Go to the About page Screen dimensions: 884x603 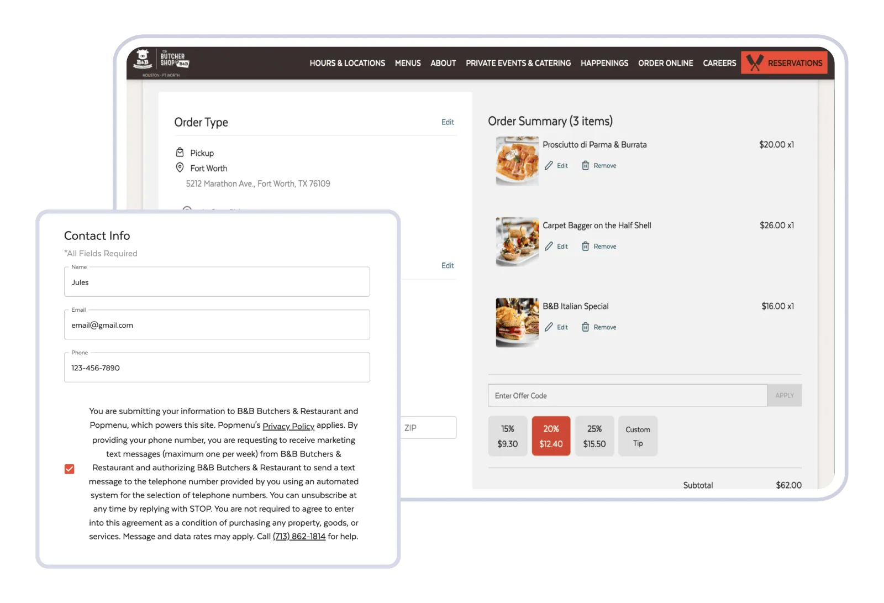443,63
